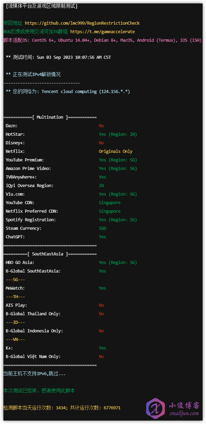Image resolution: width=206 pixels, height=424 pixels.
Task: Select the Steam Currency SGD value
Action: [103, 228]
